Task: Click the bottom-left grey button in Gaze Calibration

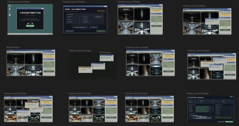Action: [x=69, y=31]
